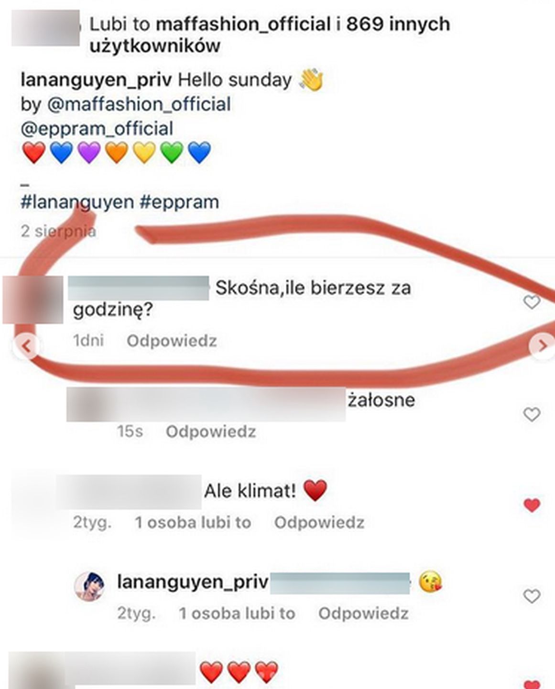
Task: View '869 innych użytkowników' likes list
Action: pyautogui.click(x=398, y=24)
